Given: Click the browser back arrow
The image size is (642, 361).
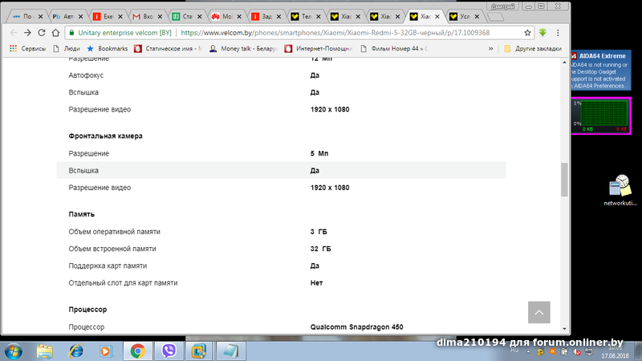Looking at the screenshot, I should [13, 33].
